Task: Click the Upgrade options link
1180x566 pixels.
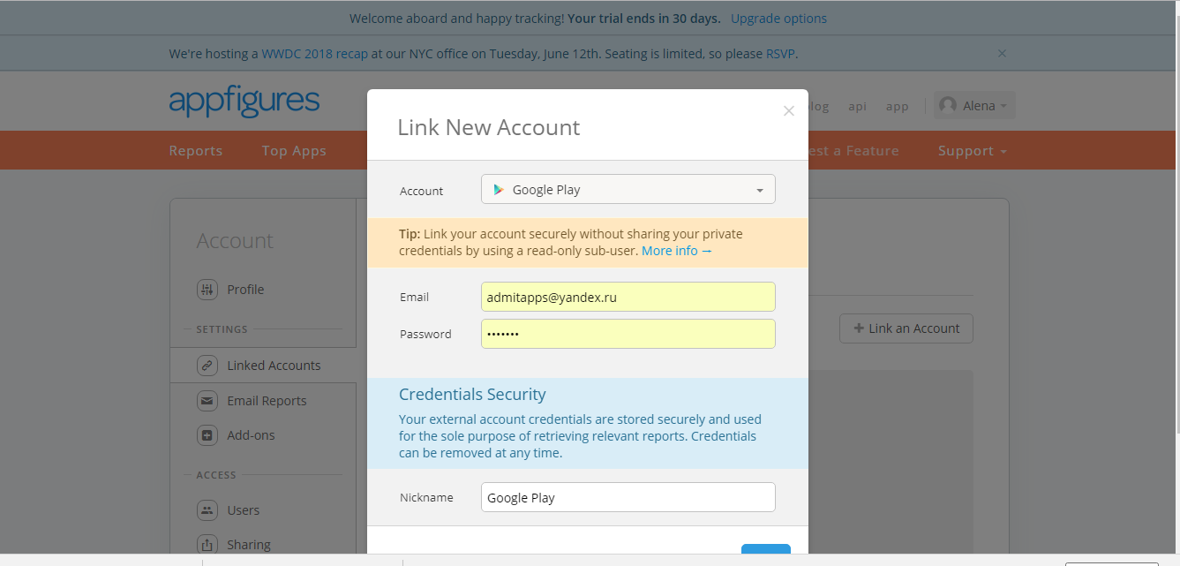Action: tap(778, 19)
